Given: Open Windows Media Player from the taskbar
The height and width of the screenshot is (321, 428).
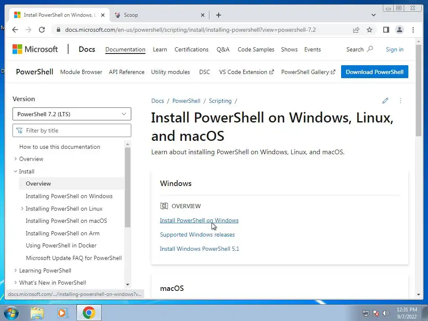Looking at the screenshot, I should point(63,313).
